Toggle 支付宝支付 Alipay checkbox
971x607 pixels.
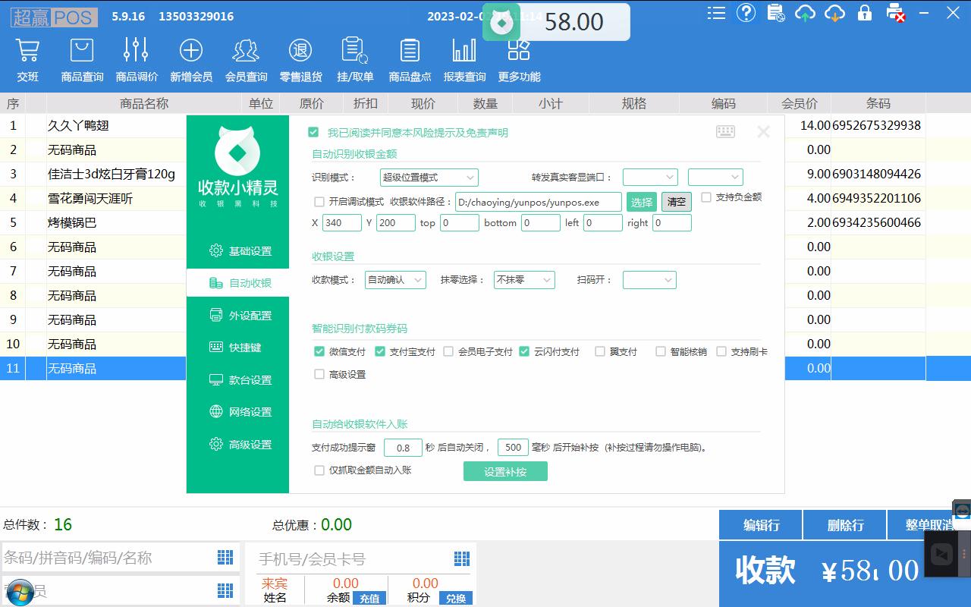tap(380, 351)
